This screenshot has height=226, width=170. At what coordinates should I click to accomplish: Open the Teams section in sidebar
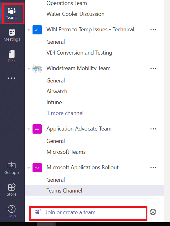click(12, 14)
